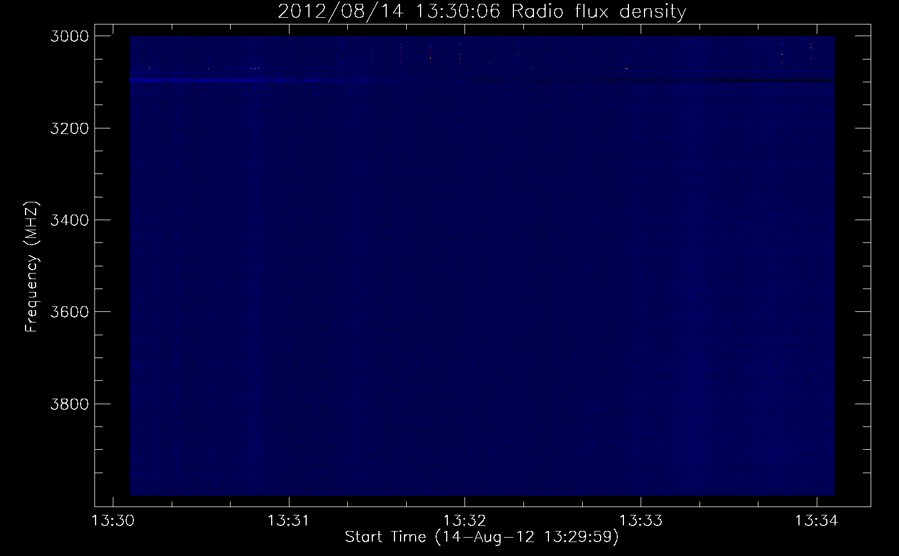
Task: Click the 13:33 time tick label
Action: point(641,521)
